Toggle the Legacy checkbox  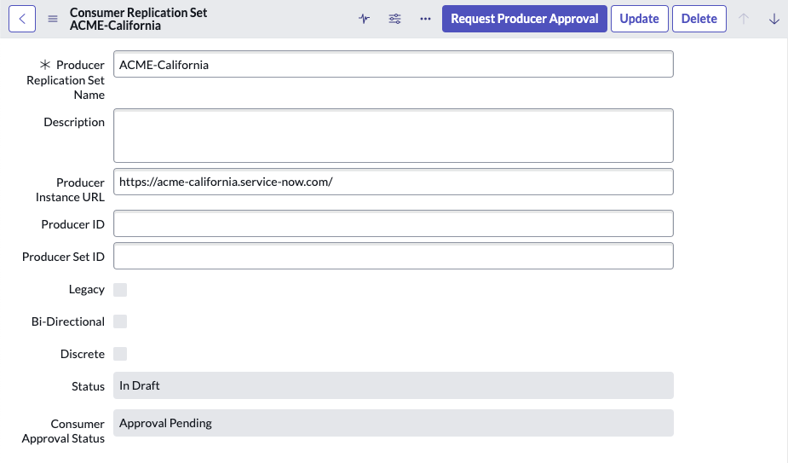click(120, 290)
